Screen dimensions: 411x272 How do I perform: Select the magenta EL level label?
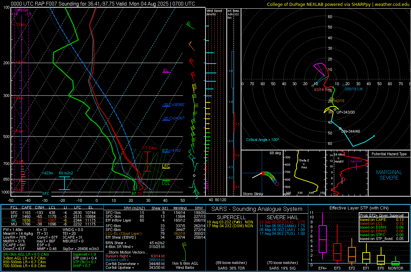[x=166, y=71]
